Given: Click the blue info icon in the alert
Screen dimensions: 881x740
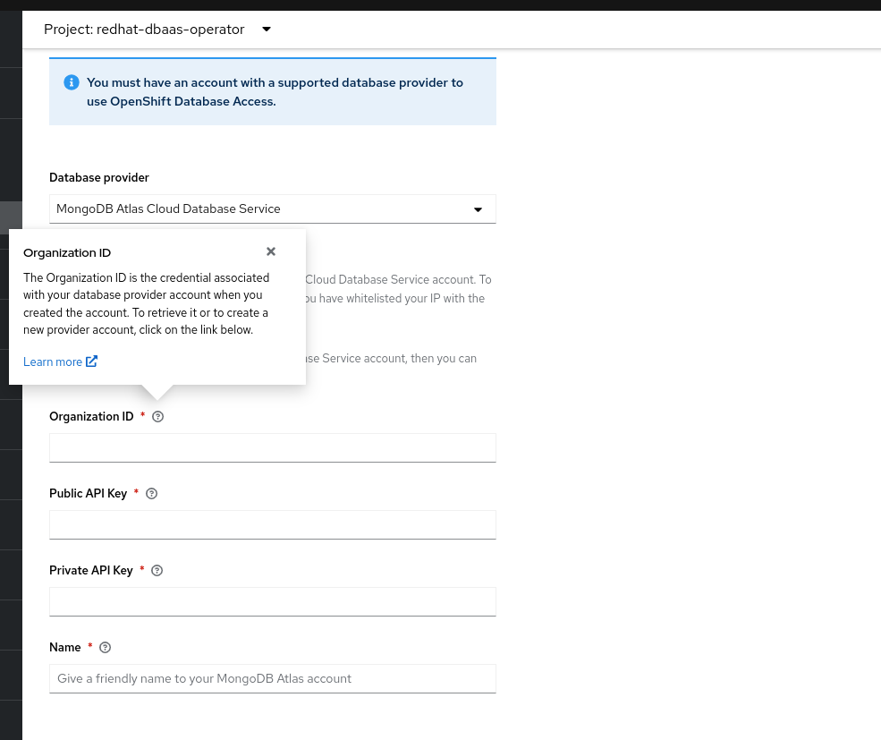Looking at the screenshot, I should 72,82.
